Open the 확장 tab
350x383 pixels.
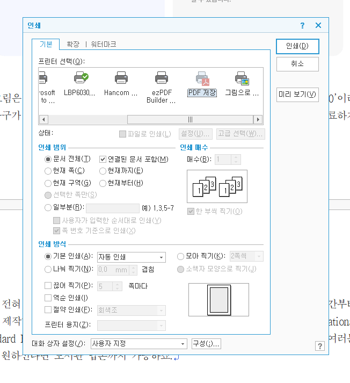[x=73, y=44]
